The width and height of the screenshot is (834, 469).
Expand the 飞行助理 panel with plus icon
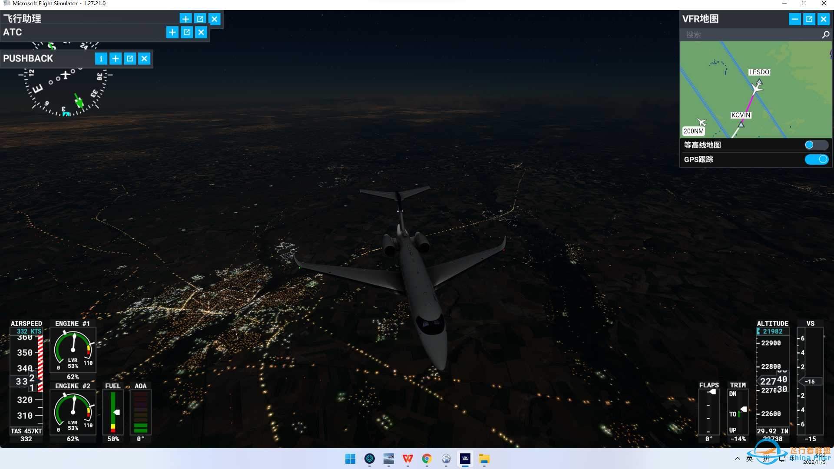point(185,19)
